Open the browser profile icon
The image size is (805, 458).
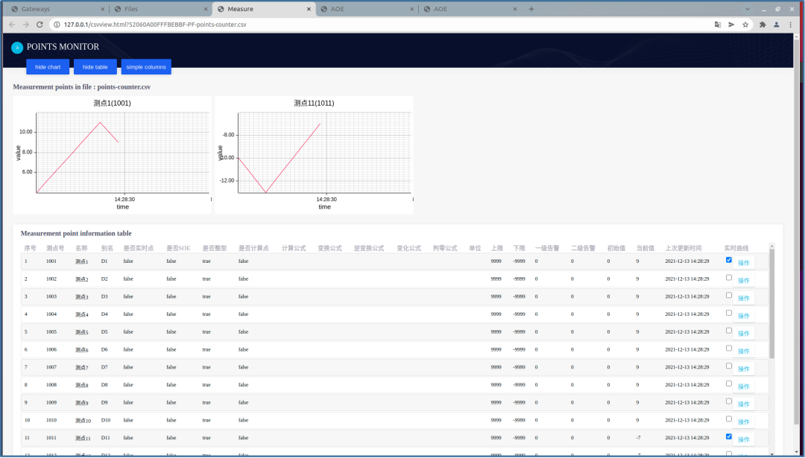[x=777, y=25]
